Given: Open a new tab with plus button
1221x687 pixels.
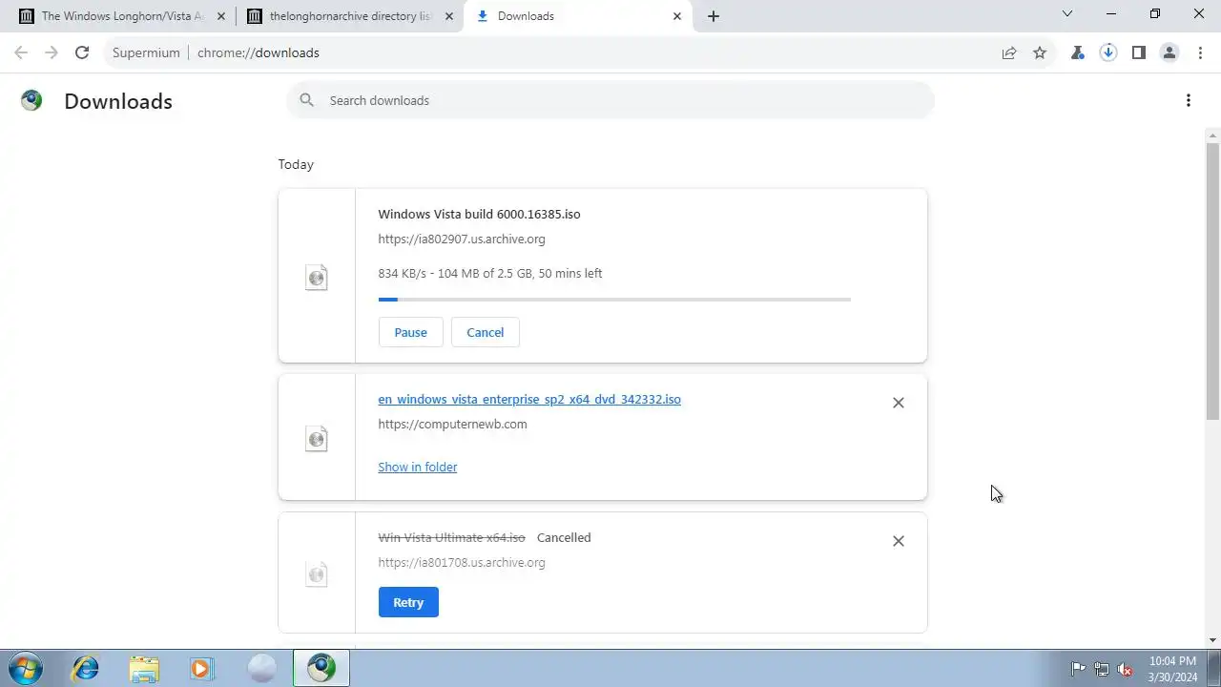Looking at the screenshot, I should coord(714,16).
